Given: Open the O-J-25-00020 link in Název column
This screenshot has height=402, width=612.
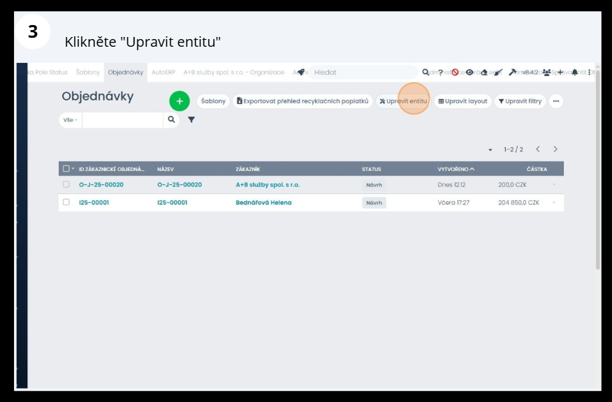Looking at the screenshot, I should (x=180, y=184).
